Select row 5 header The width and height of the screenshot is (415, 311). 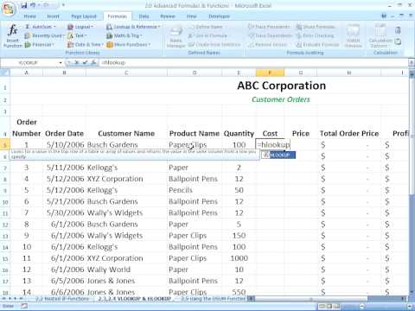pos(5,145)
